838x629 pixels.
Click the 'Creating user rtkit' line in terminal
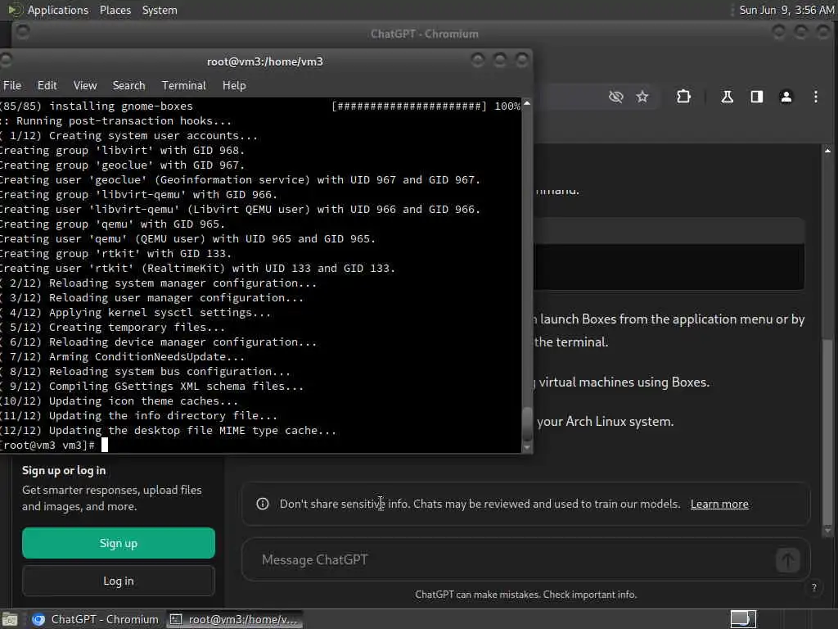(x=198, y=268)
